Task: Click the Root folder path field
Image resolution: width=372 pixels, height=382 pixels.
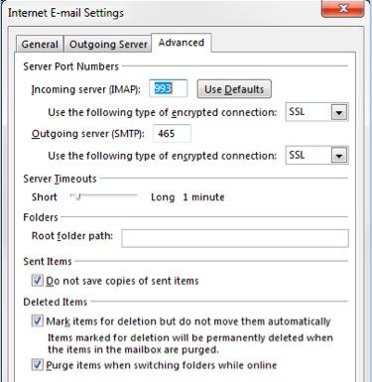Action: pyautogui.click(x=235, y=238)
